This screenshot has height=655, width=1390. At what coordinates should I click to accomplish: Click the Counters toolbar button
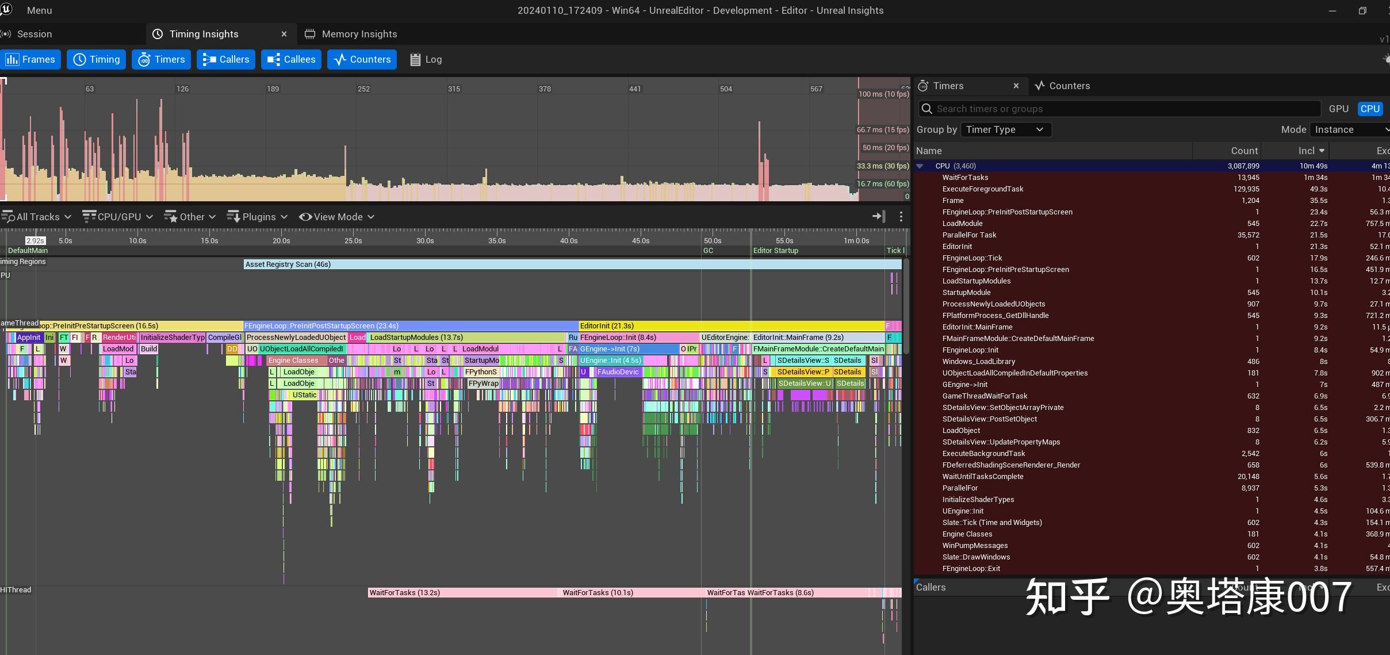tap(362, 59)
